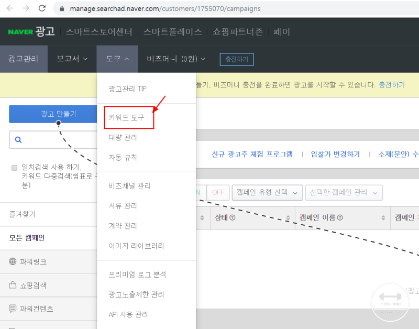Select 광고관리 TIP from the menu
The image size is (419, 329).
[x=127, y=89]
